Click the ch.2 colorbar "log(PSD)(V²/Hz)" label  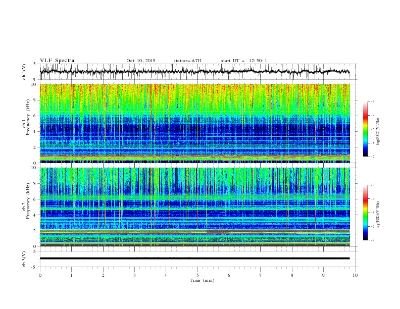[378, 215]
